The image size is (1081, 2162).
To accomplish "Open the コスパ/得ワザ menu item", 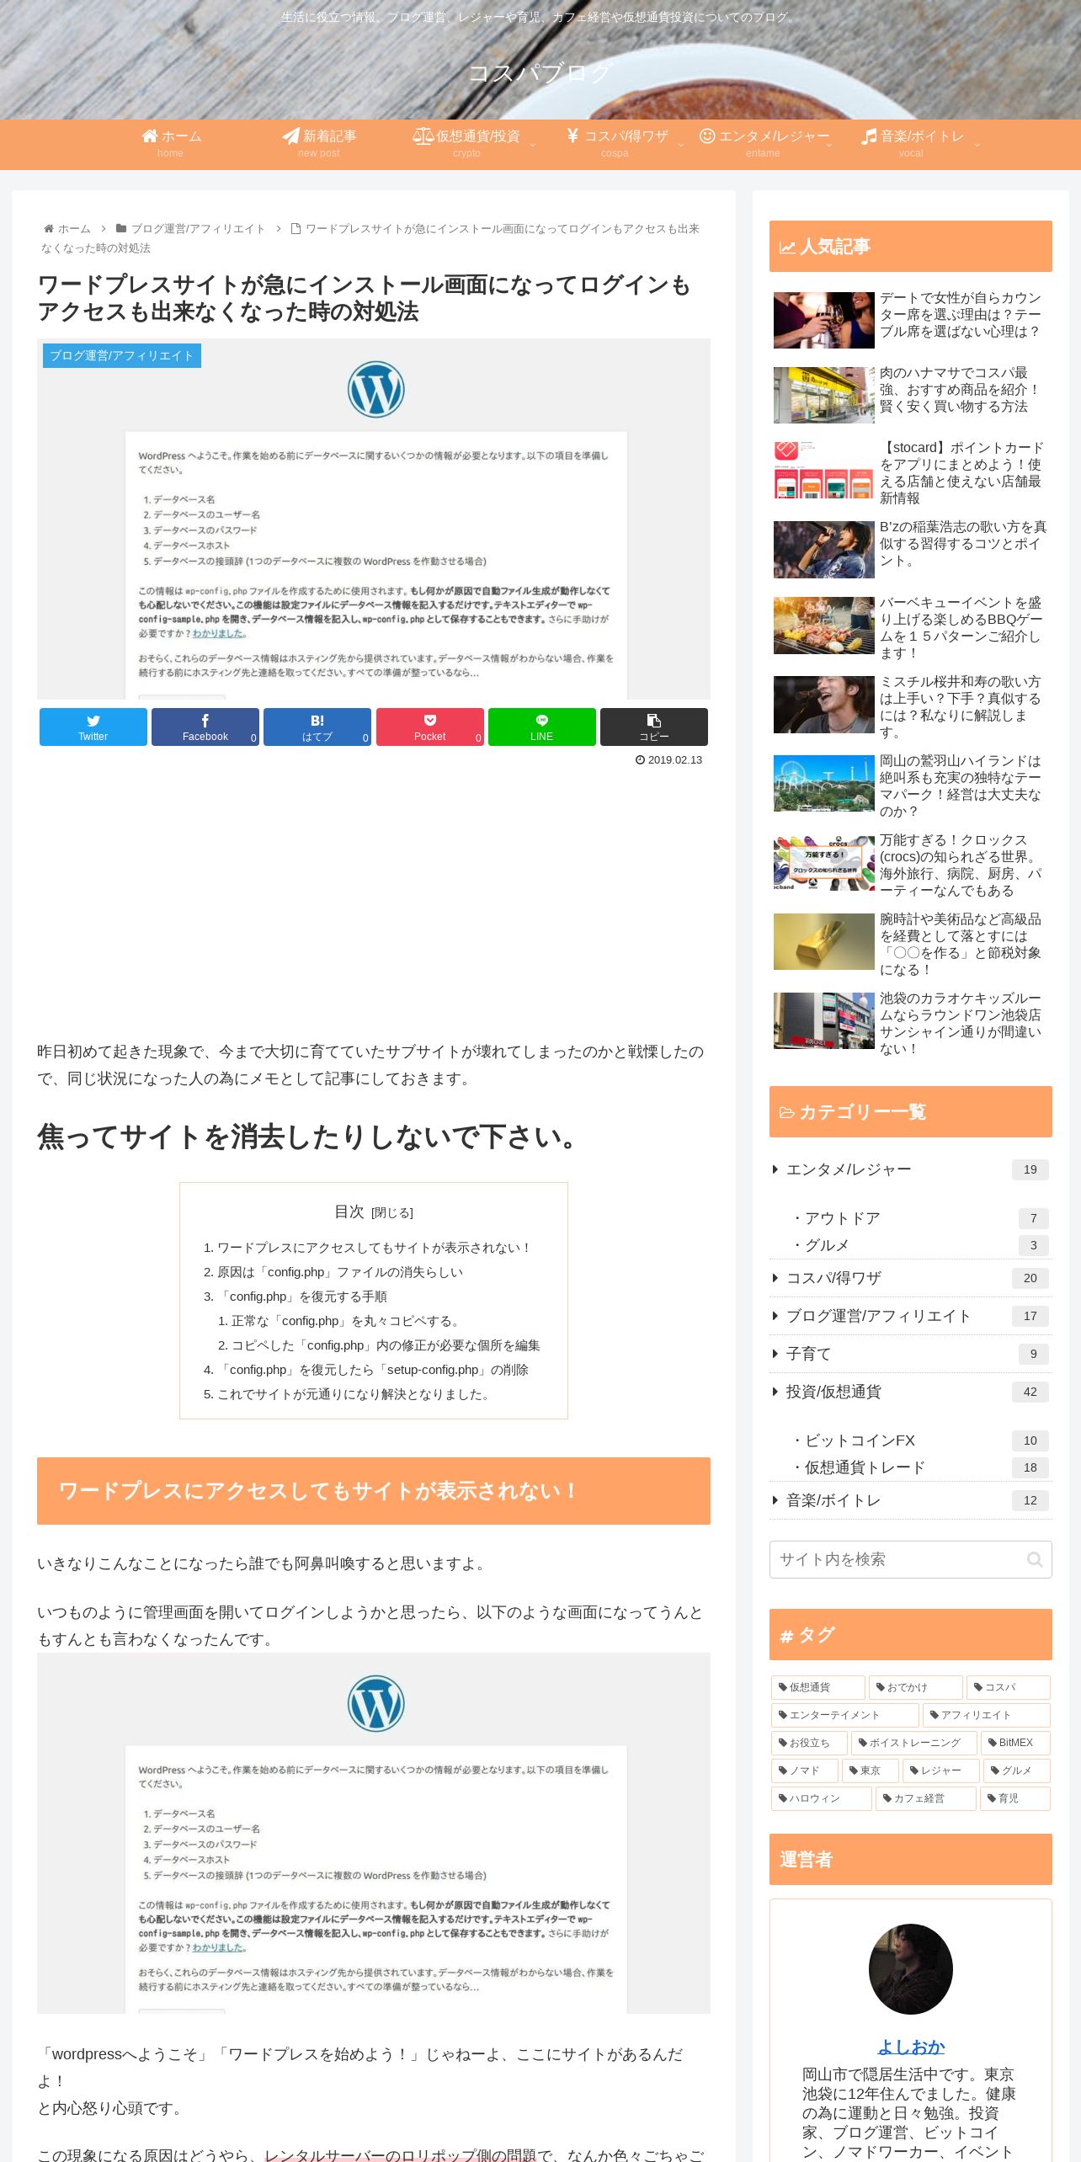I will click(x=615, y=144).
